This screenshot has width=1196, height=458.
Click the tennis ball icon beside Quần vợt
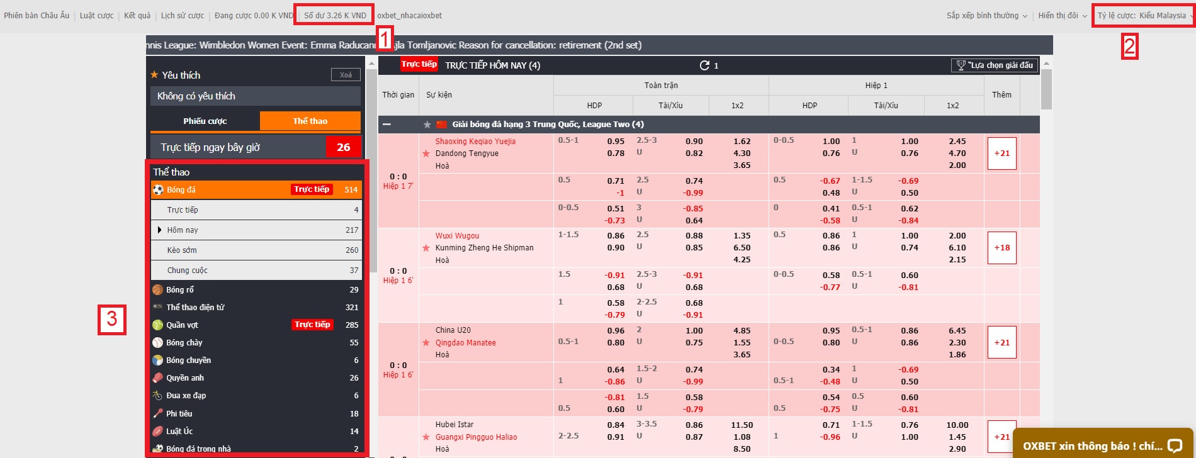tap(157, 325)
